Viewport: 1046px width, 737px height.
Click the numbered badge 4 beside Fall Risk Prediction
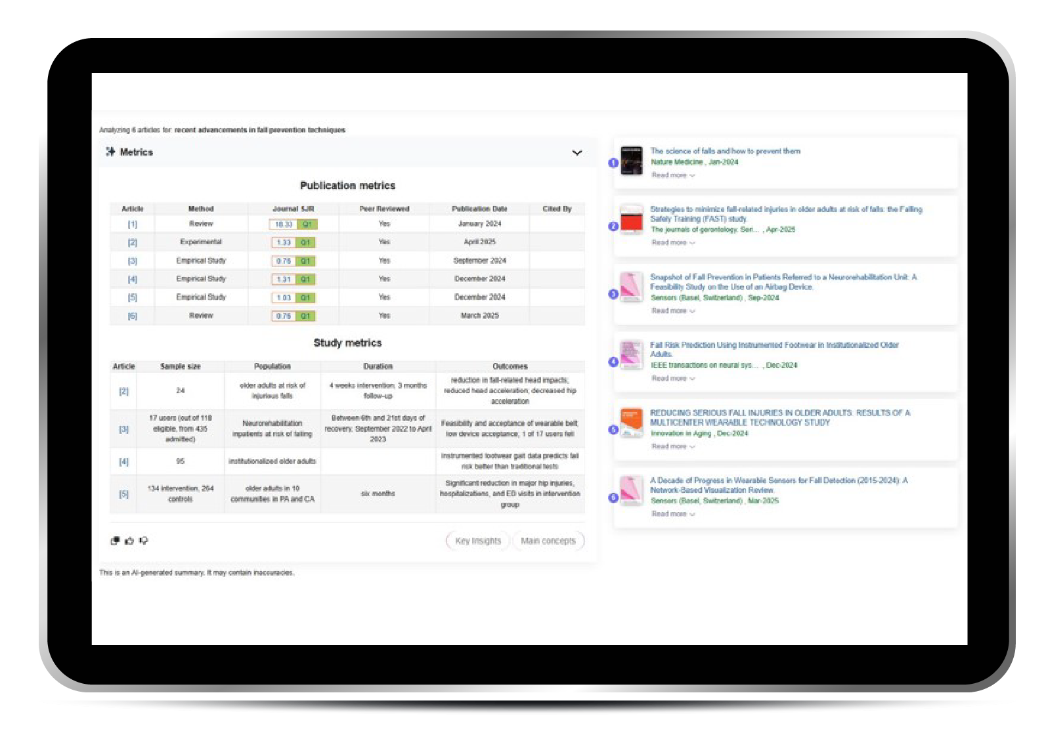[x=613, y=362]
